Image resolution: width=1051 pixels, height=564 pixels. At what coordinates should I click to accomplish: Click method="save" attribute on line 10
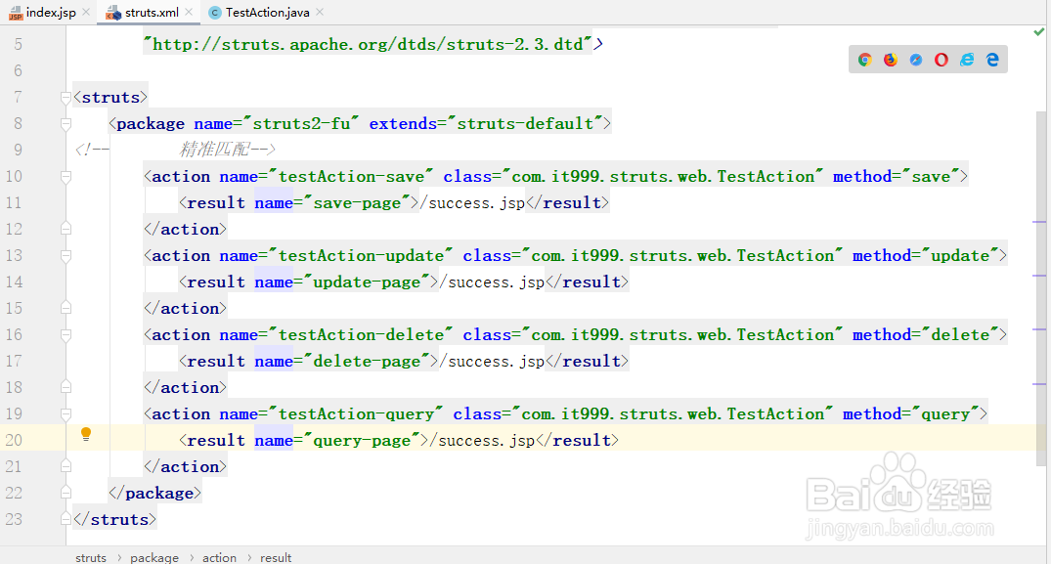[897, 176]
